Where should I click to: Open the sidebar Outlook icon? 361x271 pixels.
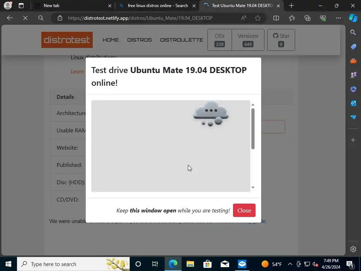353,103
